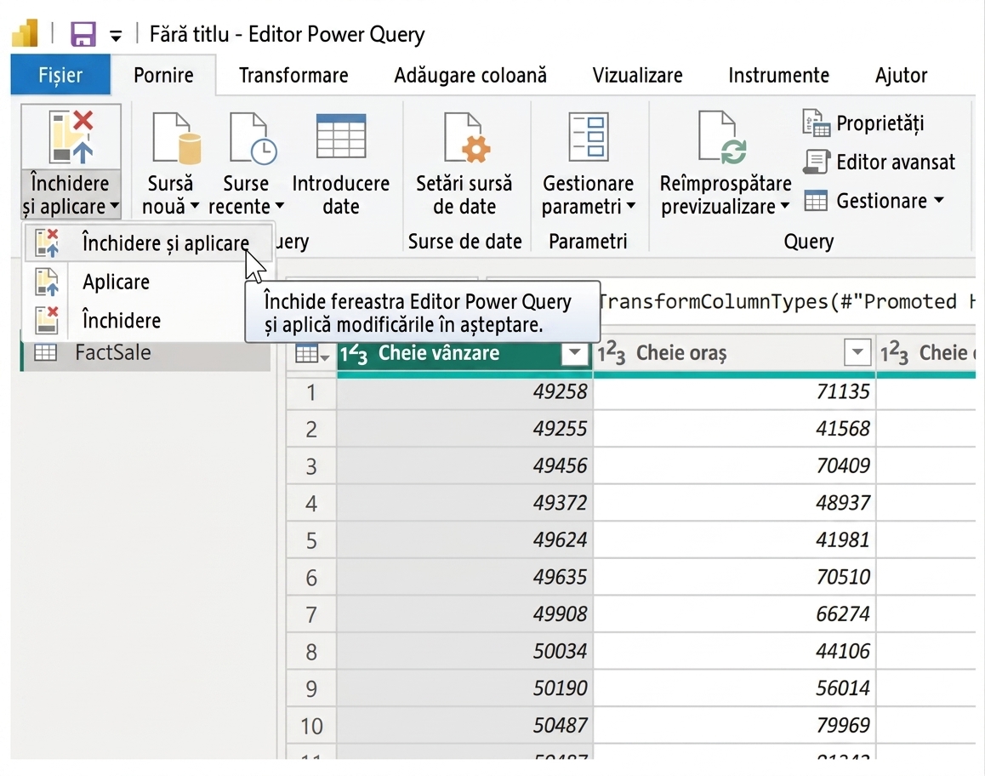Select row number 10 in the grid
The width and height of the screenshot is (985, 776).
(x=311, y=726)
